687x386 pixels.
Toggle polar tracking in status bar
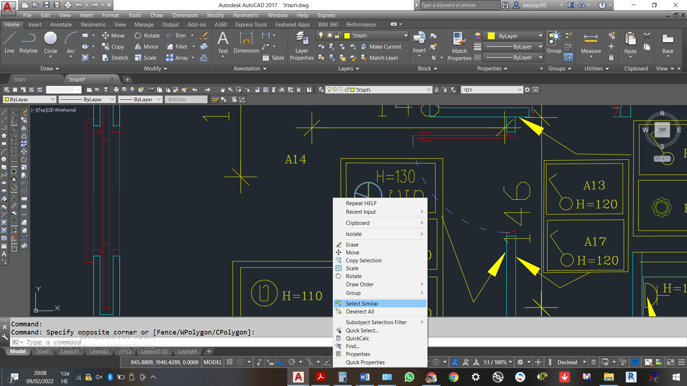[292, 362]
